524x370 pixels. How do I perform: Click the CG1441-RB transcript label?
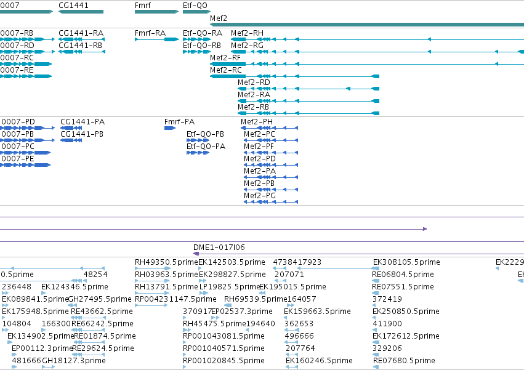pos(81,46)
